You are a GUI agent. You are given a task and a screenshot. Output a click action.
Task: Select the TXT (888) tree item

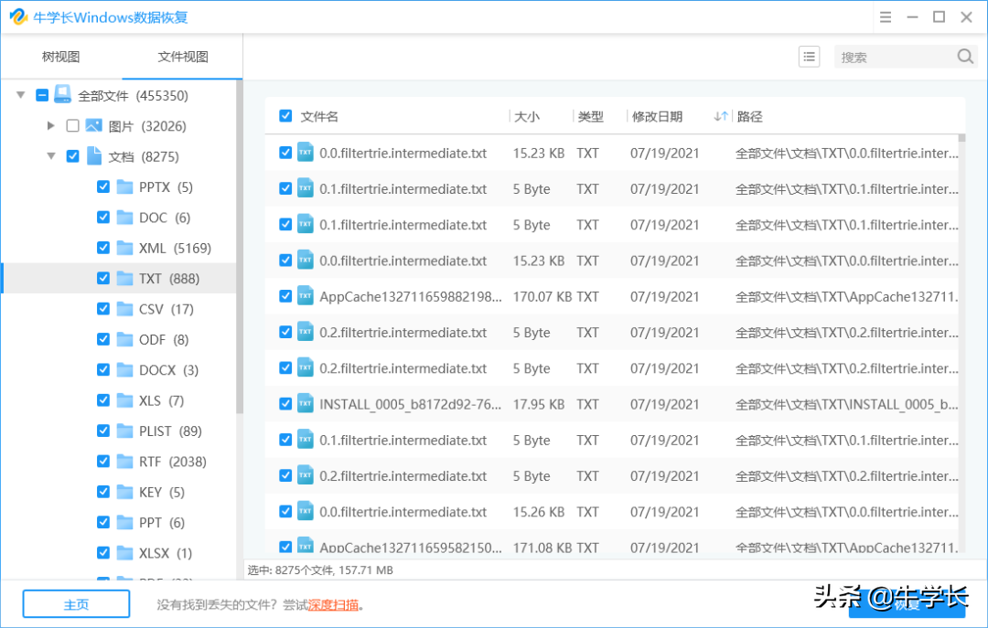(x=120, y=279)
